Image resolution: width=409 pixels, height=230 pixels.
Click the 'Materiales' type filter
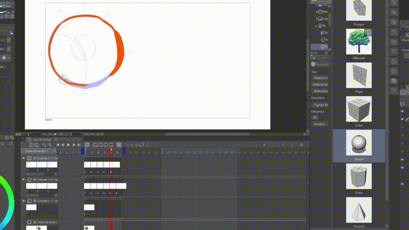(320, 91)
